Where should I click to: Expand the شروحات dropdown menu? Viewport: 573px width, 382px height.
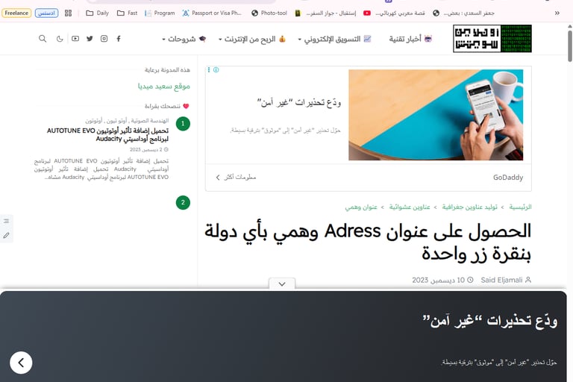[184, 39]
